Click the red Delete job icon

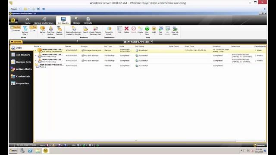click(x=126, y=30)
